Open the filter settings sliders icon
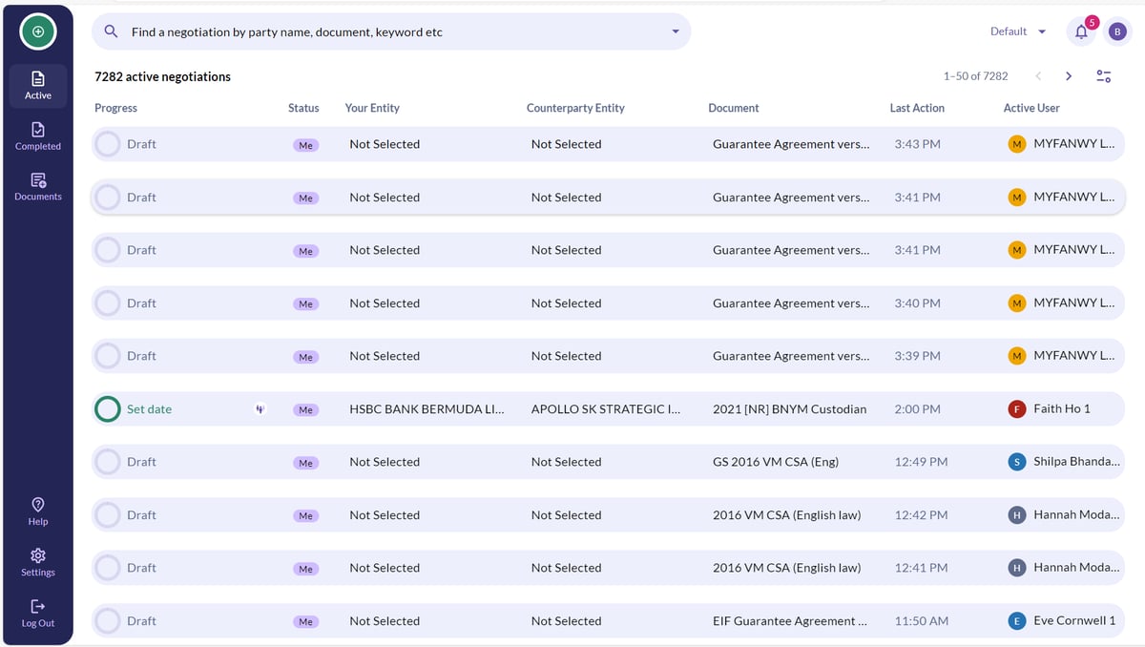This screenshot has height=647, width=1145. (1103, 76)
